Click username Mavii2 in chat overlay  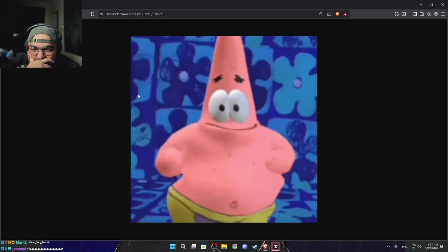point(21,242)
